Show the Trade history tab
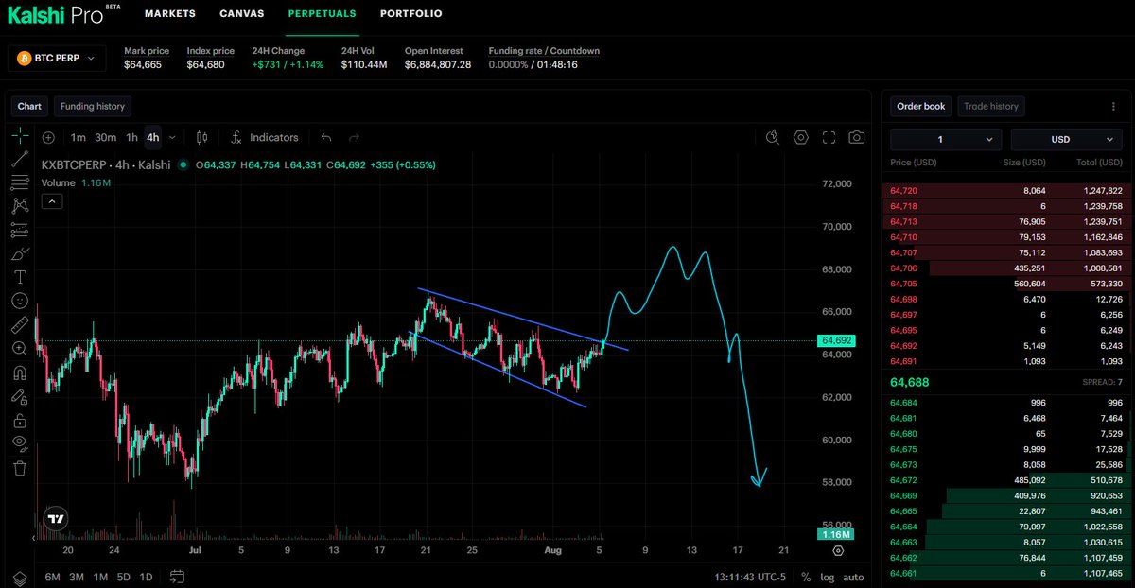This screenshot has height=588, width=1135. [991, 107]
